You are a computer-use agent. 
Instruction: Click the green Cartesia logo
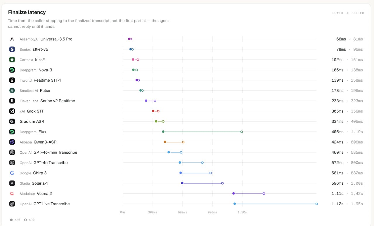tap(12, 59)
